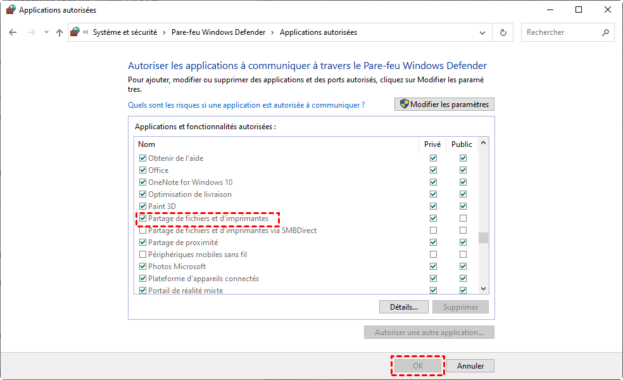Uncheck OneNote for Windows 10 checkbox

[142, 182]
